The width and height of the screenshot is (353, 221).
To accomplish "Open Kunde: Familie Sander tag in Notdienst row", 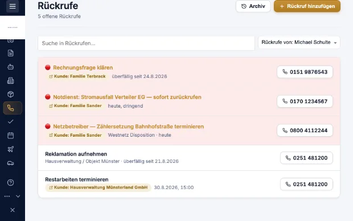I will coord(75,105).
